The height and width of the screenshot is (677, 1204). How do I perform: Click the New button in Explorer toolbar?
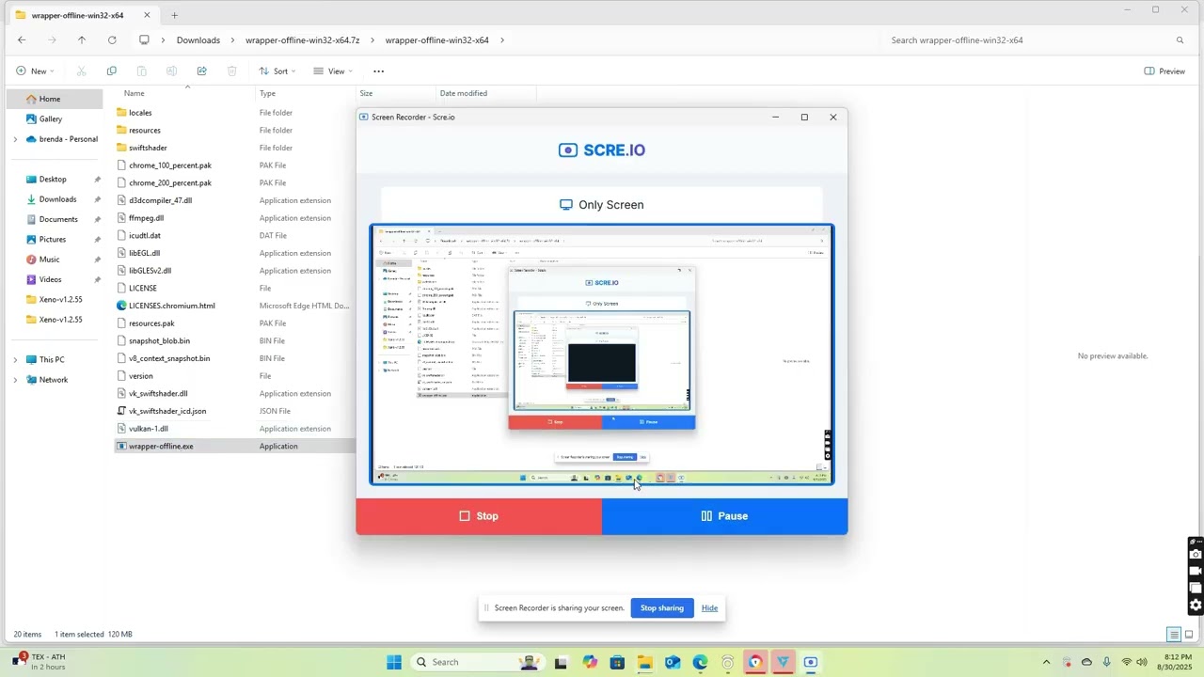pyautogui.click(x=34, y=71)
